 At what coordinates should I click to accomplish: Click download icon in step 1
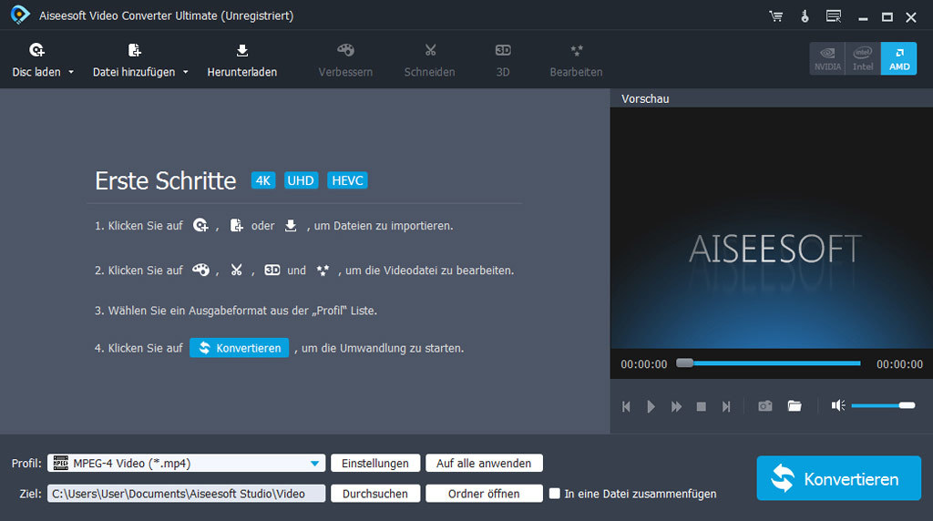tap(291, 225)
